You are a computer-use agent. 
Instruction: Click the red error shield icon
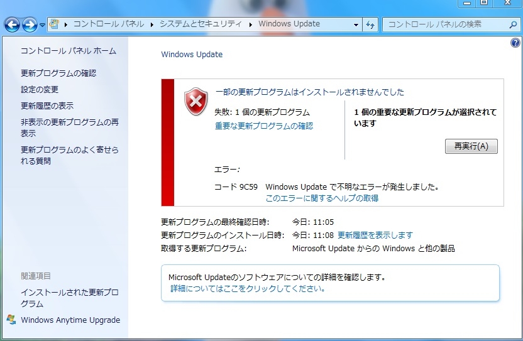pos(195,101)
